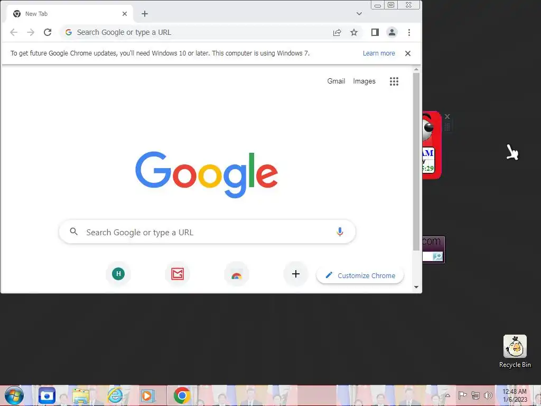Reload the page with the refresh icon
Image resolution: width=541 pixels, height=406 pixels.
[x=48, y=32]
